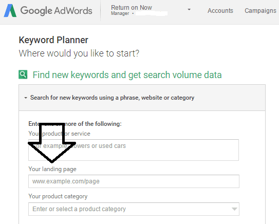Viewport: 279px width, 224px height.
Task: Click the Find new keywords heading link
Action: click(x=127, y=74)
